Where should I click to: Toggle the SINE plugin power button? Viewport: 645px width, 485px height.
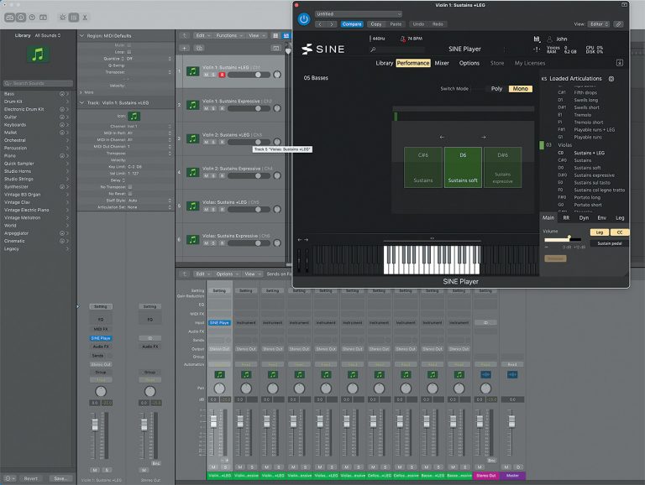tap(304, 18)
